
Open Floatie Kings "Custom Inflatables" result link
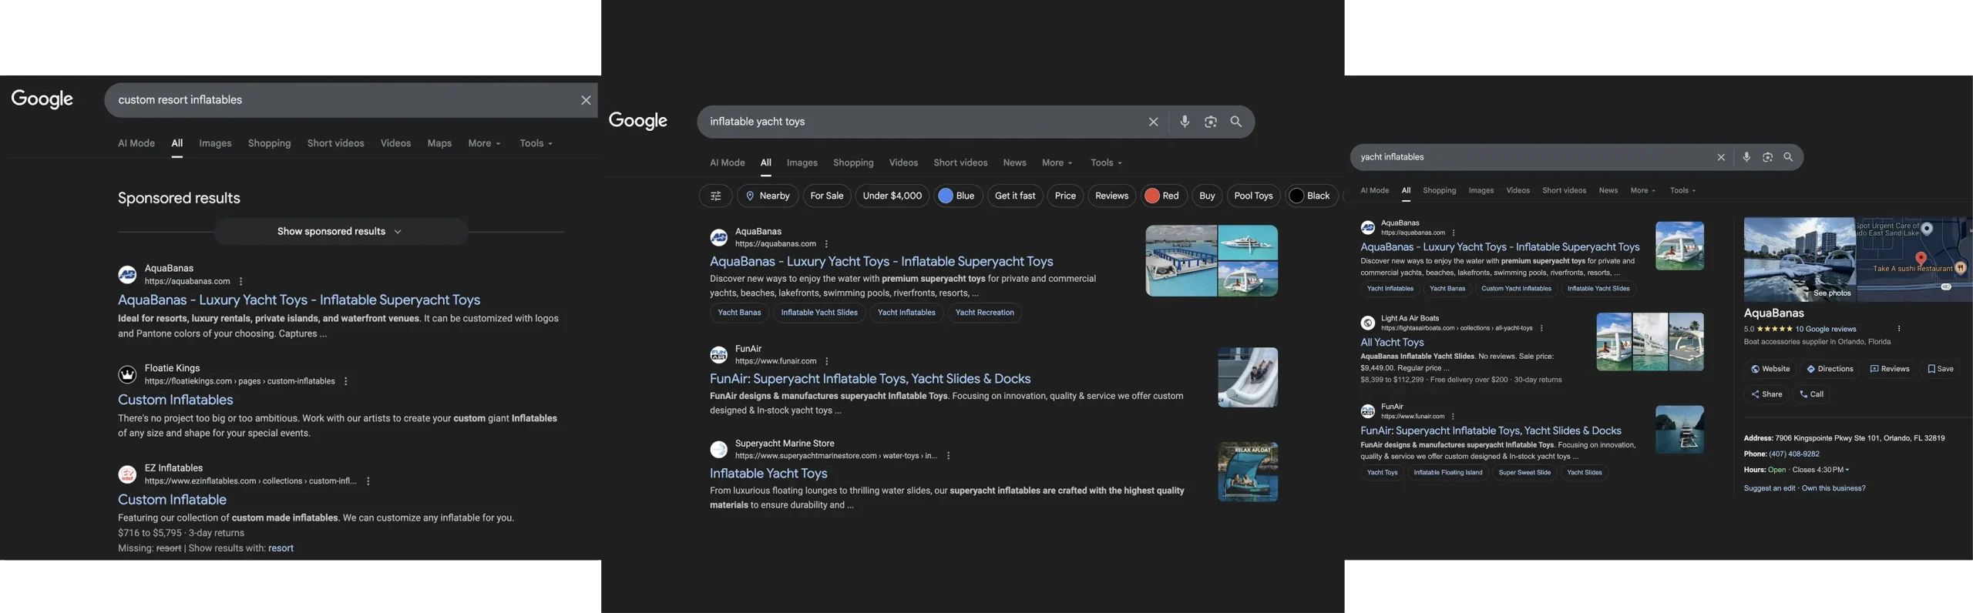point(176,400)
